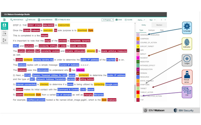
Task: Click the purple TTP icon
Action: click(x=187, y=92)
